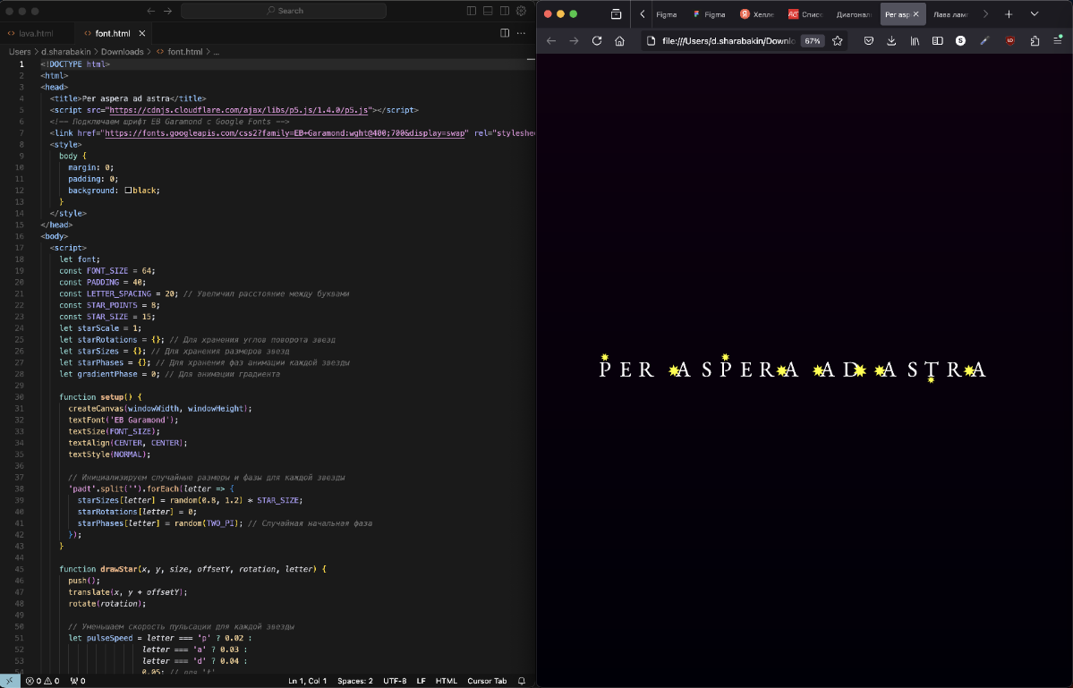Viewport: 1073px width, 688px height.
Task: Open the Firefox extensions puzzle icon
Action: (1035, 40)
